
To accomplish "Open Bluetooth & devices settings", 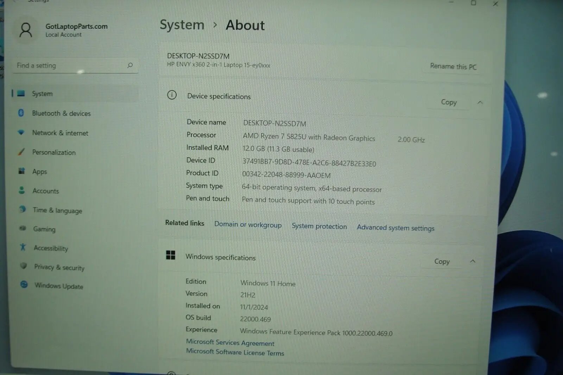I will [62, 113].
